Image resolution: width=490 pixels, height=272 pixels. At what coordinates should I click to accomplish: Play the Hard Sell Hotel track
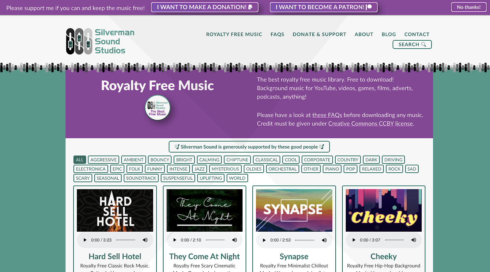85,240
